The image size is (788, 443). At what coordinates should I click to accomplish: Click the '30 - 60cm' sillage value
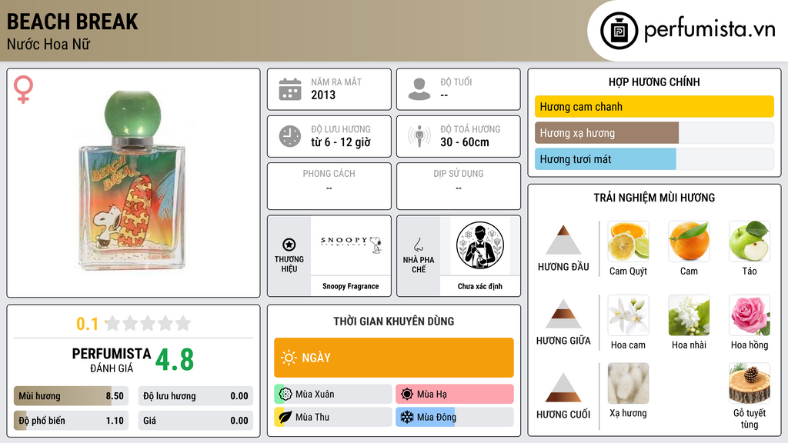464,142
